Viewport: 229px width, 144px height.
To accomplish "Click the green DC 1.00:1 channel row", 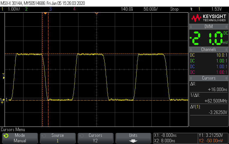I will tap(209, 61).
